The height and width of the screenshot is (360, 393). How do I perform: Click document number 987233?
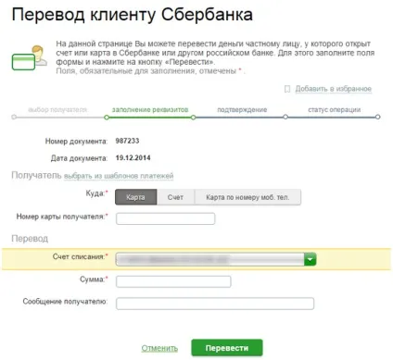click(x=127, y=141)
